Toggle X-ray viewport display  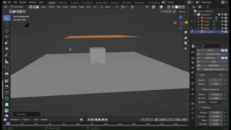click(169, 7)
